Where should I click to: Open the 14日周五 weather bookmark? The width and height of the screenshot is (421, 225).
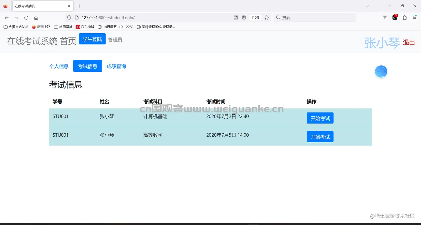[115, 27]
